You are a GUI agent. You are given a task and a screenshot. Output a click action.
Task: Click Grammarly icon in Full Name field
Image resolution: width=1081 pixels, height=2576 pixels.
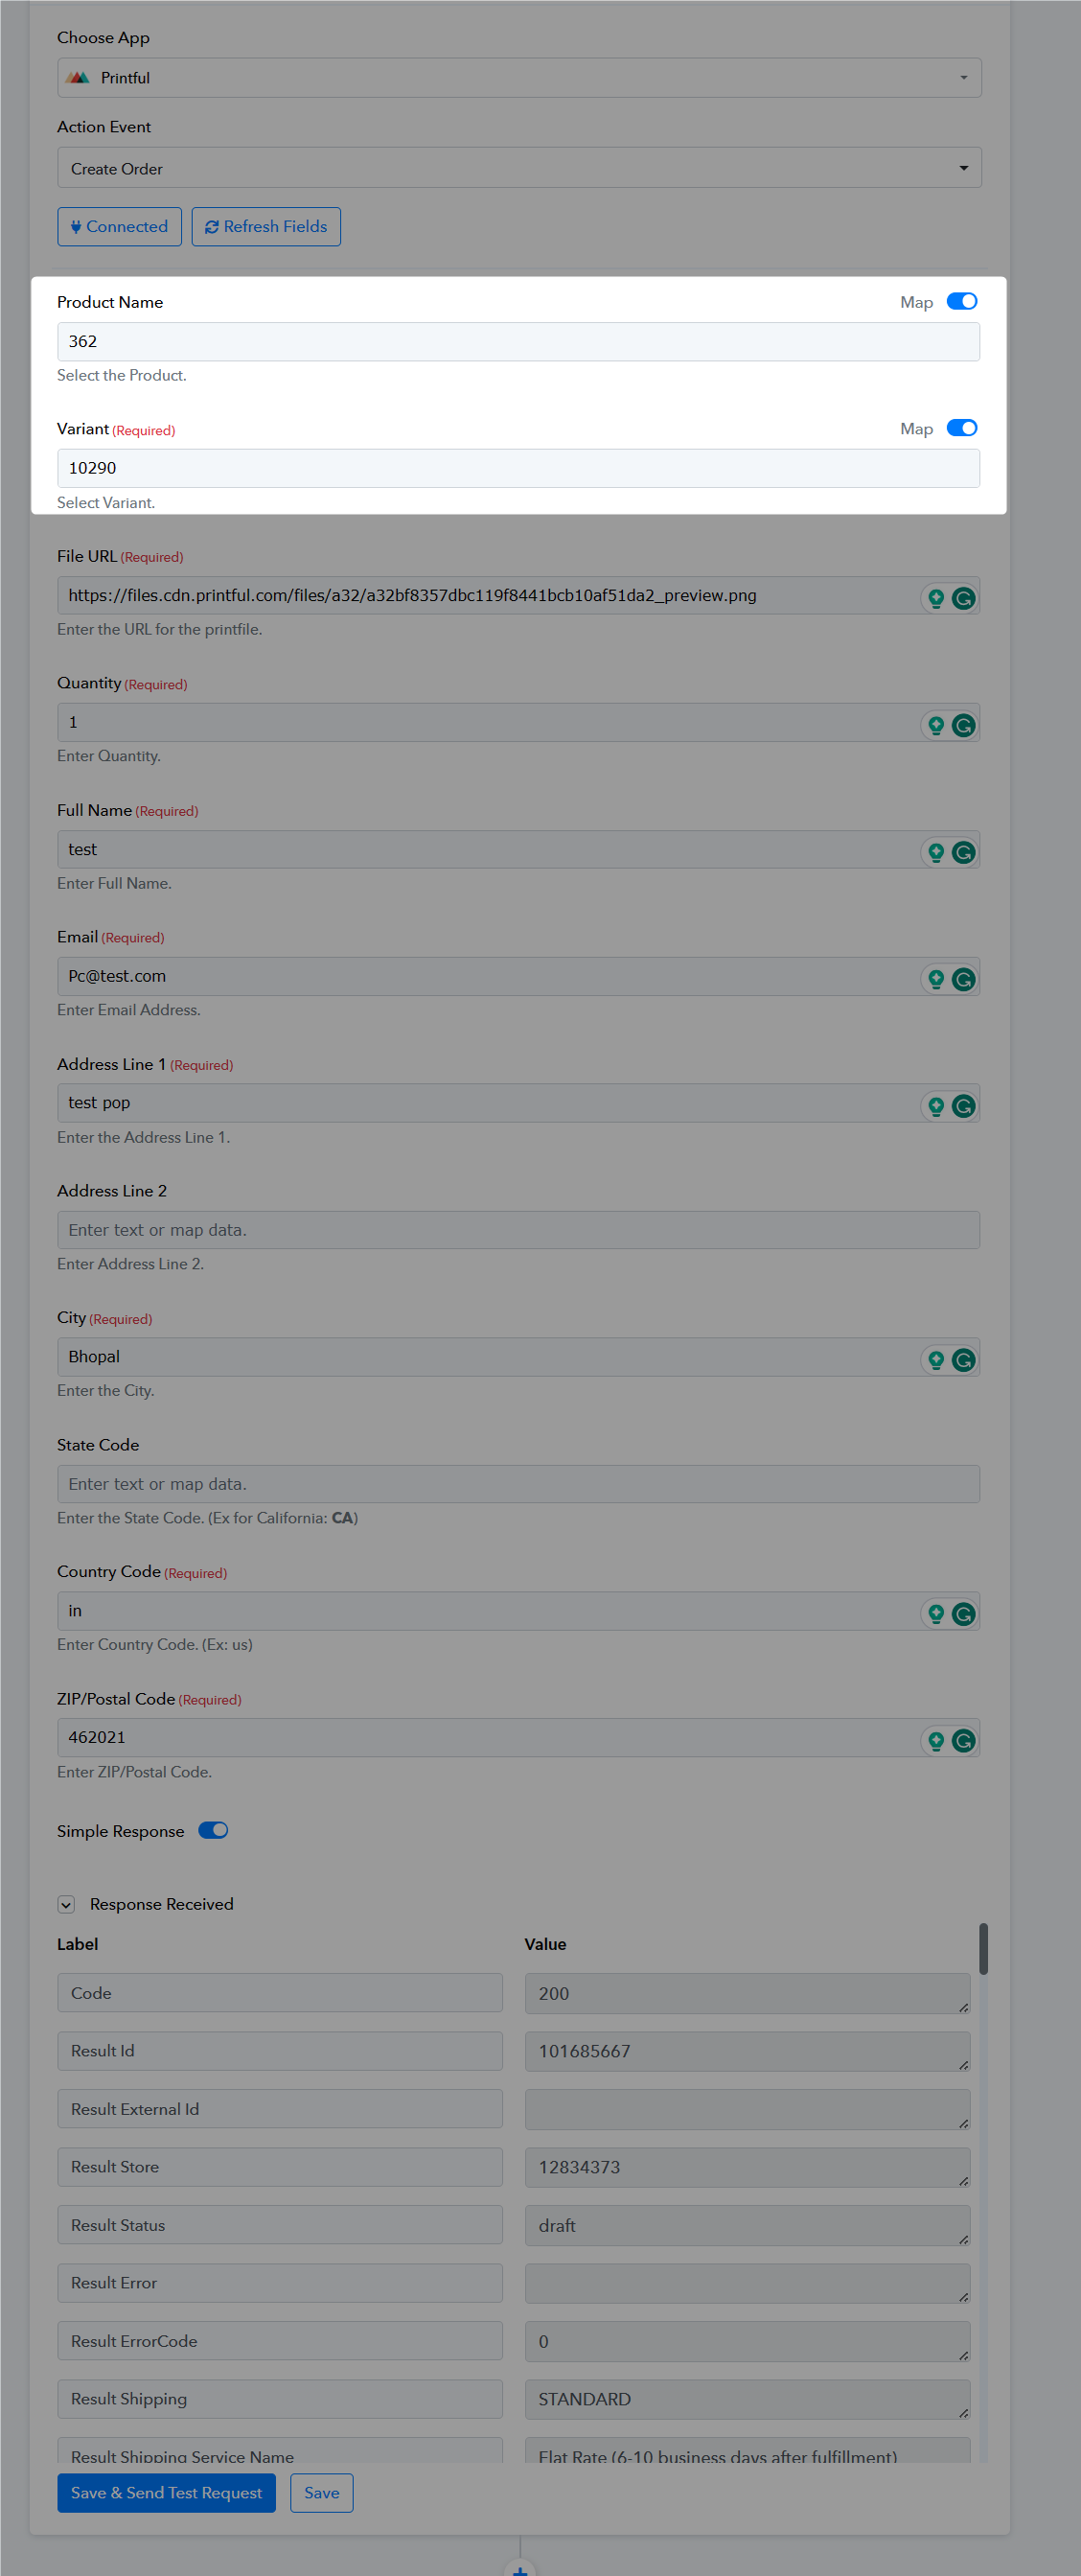pyautogui.click(x=963, y=852)
